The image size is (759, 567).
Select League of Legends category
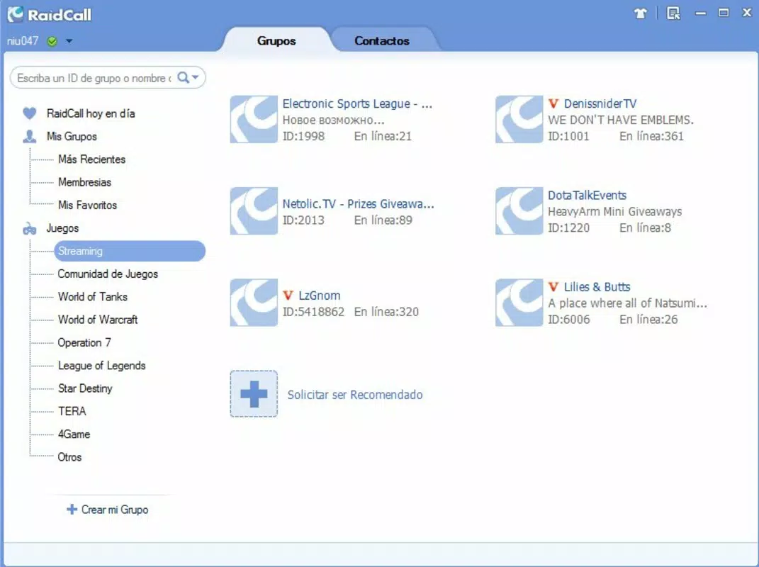tap(101, 366)
